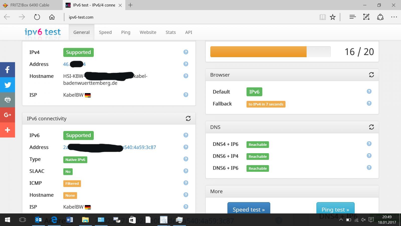Click the green IPv6 Default badge
This screenshot has height=226, width=401.
point(254,92)
